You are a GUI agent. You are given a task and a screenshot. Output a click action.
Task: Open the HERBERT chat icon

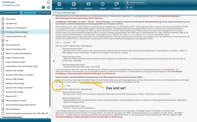coord(116,4)
